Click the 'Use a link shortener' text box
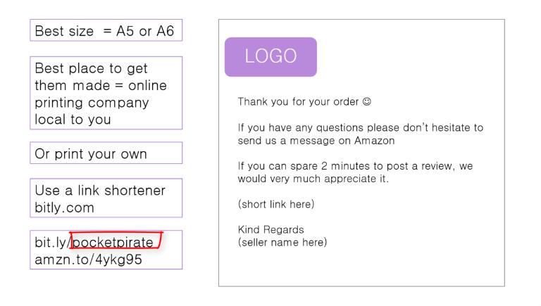The width and height of the screenshot is (541, 306). click(106, 198)
